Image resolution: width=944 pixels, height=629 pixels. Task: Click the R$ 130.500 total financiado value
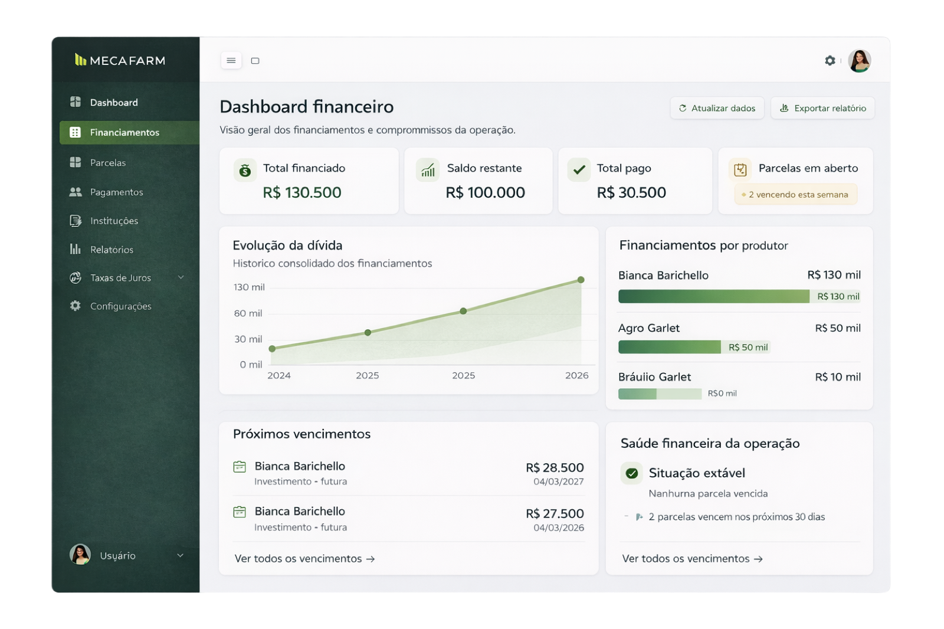[x=302, y=192]
